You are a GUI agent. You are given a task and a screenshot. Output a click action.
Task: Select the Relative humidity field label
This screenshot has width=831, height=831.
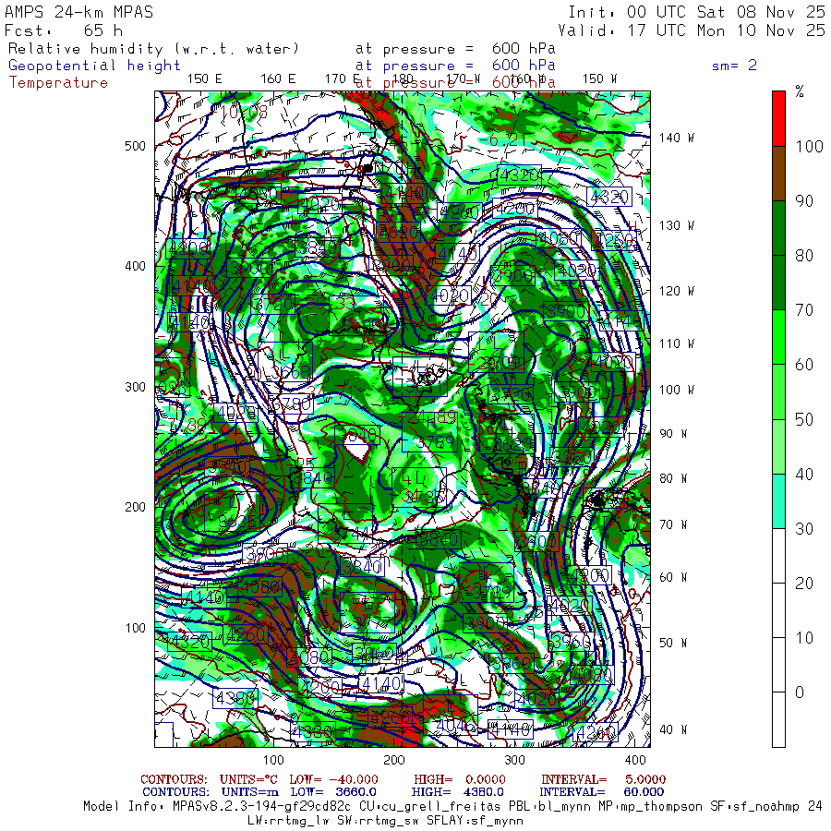(154, 48)
